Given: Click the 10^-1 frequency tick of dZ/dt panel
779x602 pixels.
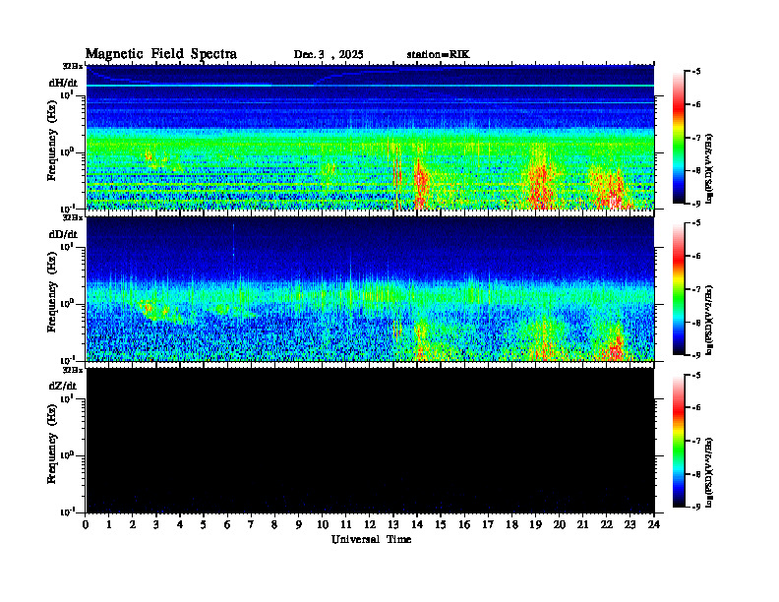Looking at the screenshot, I should pos(67,512).
